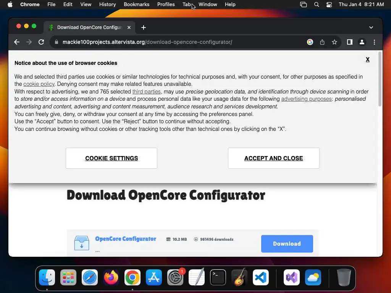Close the Download OpenCore Configurator tab
Viewport: 391px width, 293px height.
(x=129, y=27)
